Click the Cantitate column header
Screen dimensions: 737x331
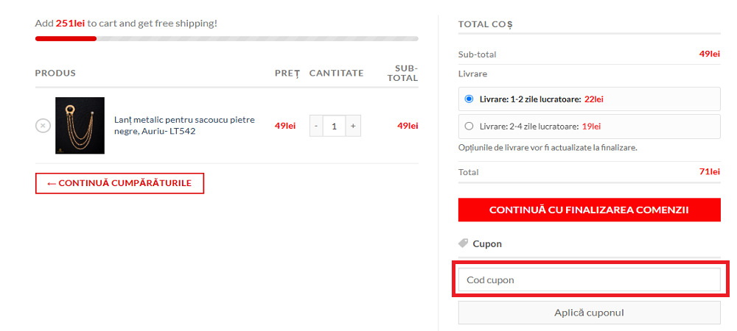tap(336, 73)
